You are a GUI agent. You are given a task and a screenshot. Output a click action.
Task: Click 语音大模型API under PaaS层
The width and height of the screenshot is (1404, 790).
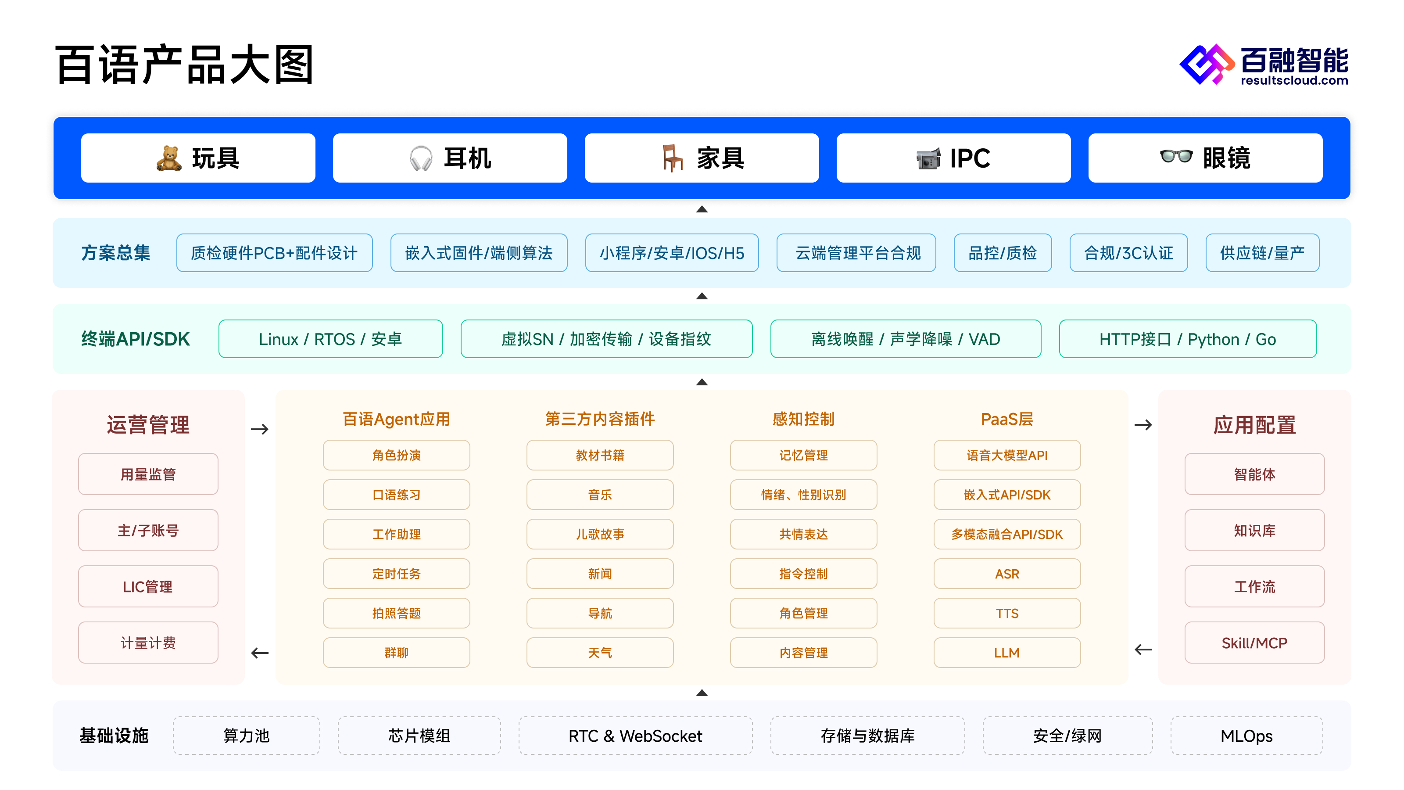click(x=1007, y=455)
